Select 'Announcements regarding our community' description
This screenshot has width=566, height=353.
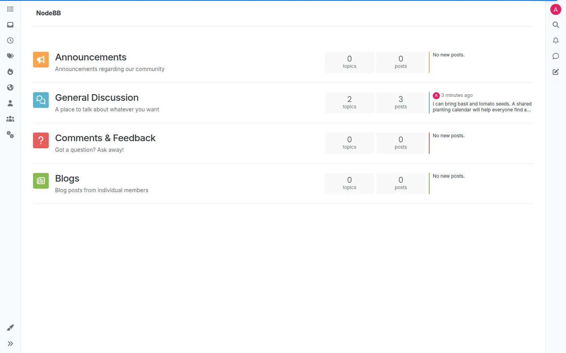pyautogui.click(x=110, y=69)
